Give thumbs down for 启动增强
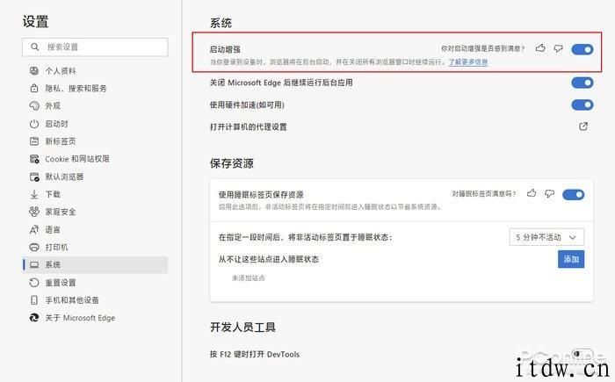The width and height of the screenshot is (615, 382). (x=558, y=48)
